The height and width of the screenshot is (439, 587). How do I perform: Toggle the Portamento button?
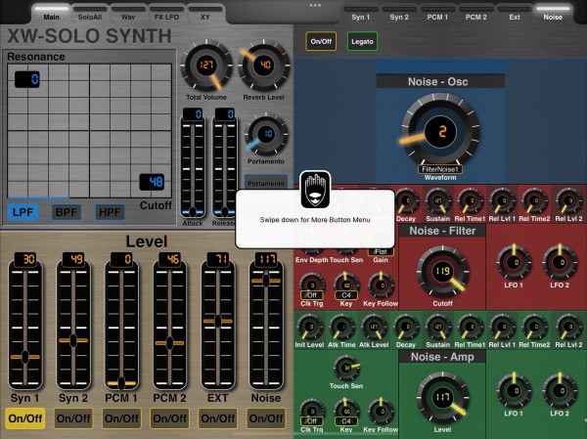click(266, 183)
